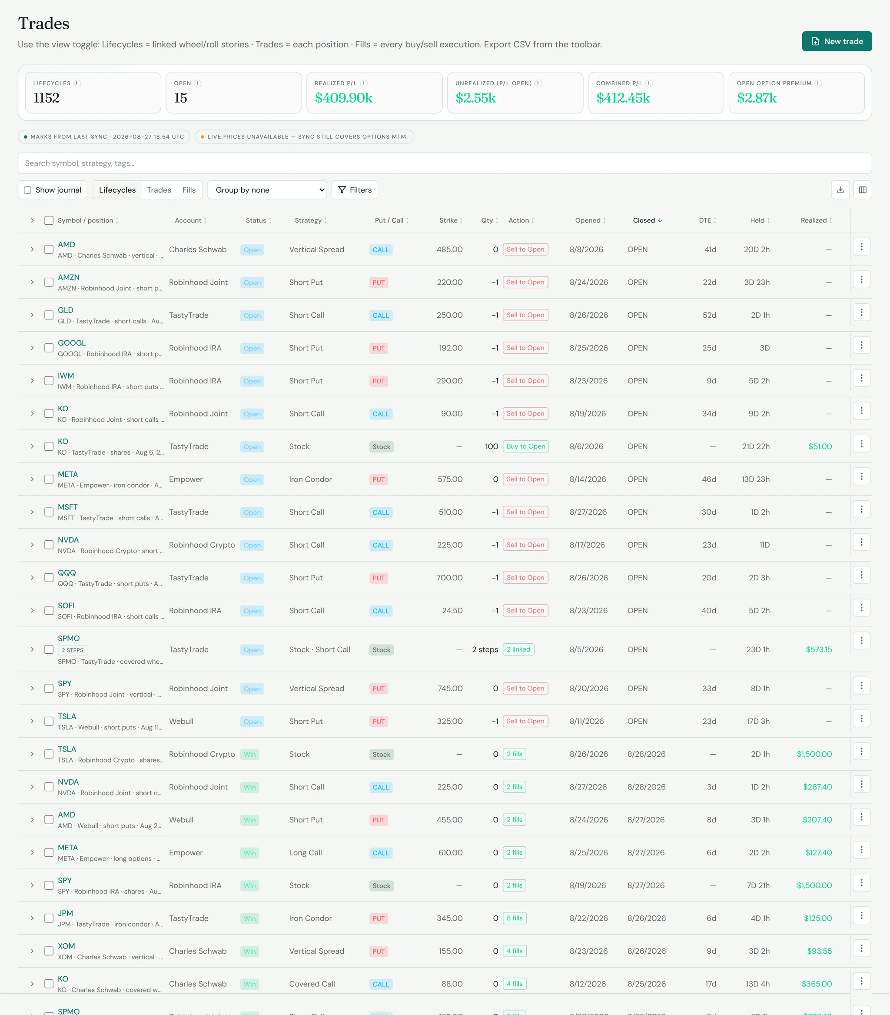Open row menu for AMD Vertical Spread
This screenshot has height=1015, width=890.
(862, 246)
